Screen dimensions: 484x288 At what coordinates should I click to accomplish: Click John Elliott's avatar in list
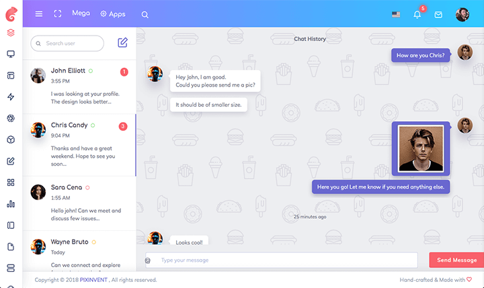point(38,76)
